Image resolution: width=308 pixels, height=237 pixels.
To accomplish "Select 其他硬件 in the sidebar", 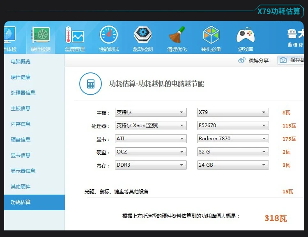I will 21,187.
